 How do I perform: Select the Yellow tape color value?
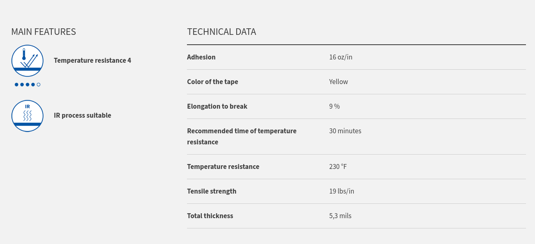tap(339, 82)
